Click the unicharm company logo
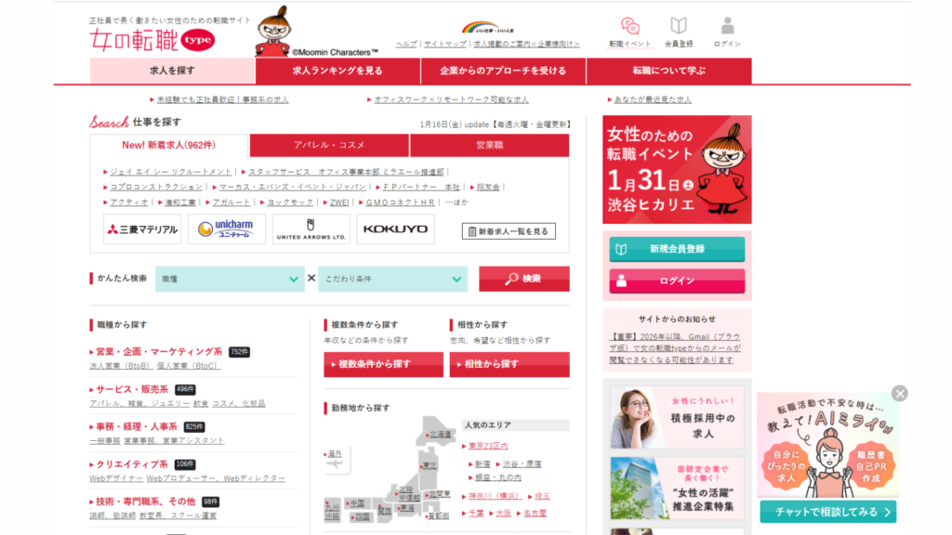952x535 pixels. tap(228, 228)
